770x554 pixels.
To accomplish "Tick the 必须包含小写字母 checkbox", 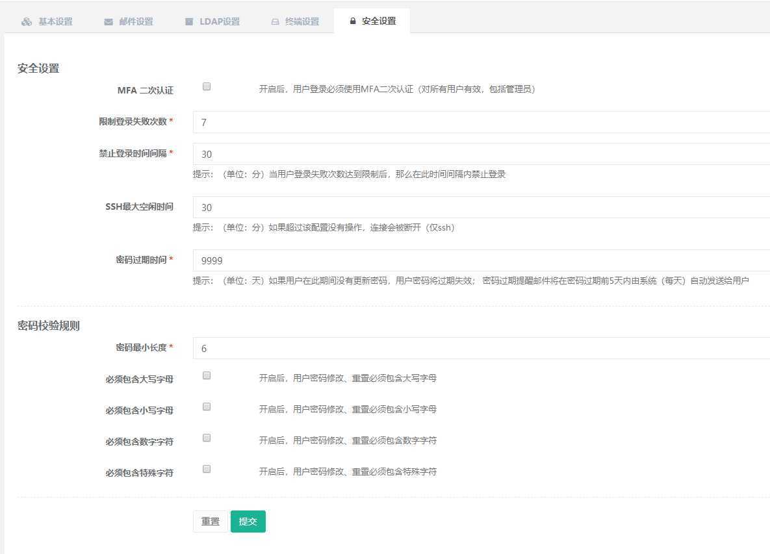I will 207,407.
